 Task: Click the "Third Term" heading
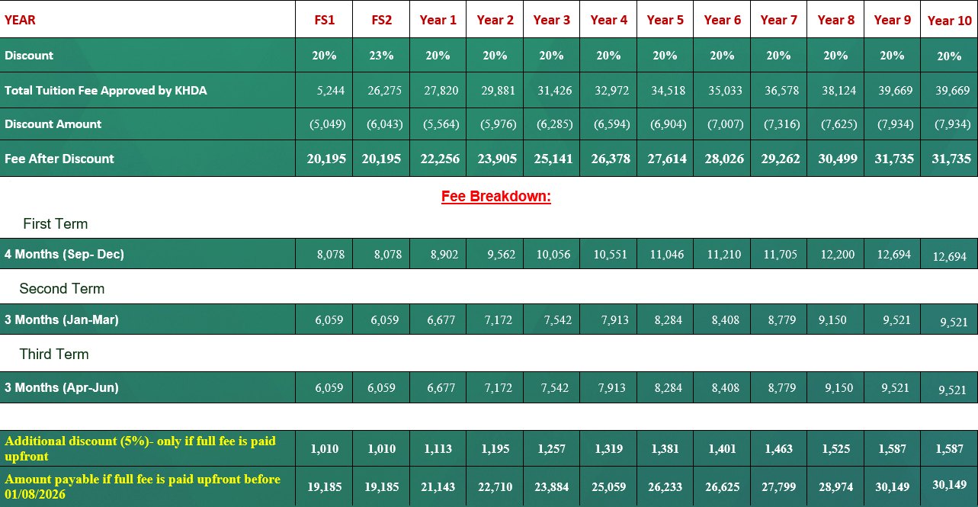tap(54, 355)
